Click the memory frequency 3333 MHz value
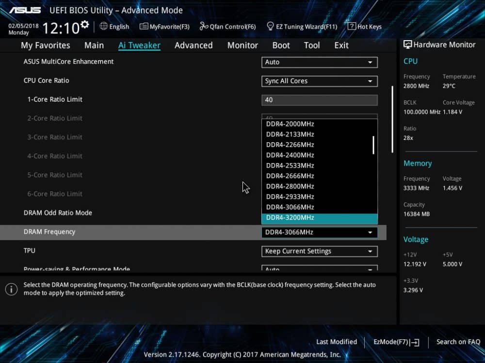 pos(416,188)
